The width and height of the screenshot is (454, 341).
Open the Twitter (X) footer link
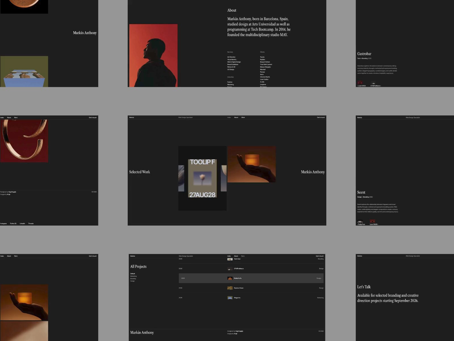coord(13,224)
